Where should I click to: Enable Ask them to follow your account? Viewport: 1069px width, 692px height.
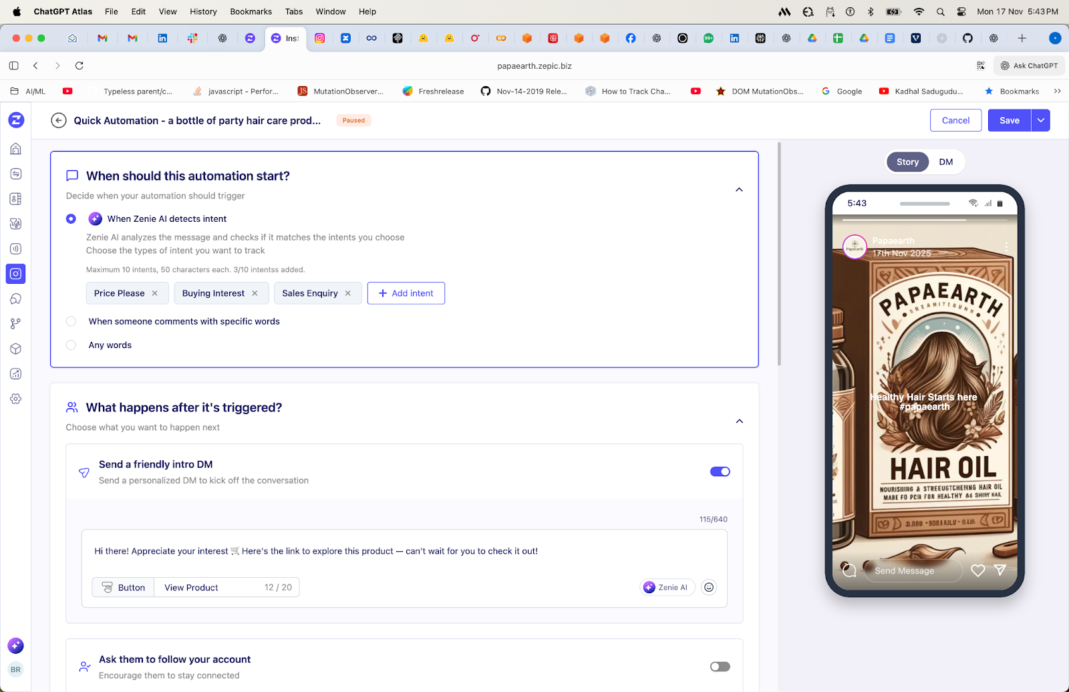pos(720,667)
